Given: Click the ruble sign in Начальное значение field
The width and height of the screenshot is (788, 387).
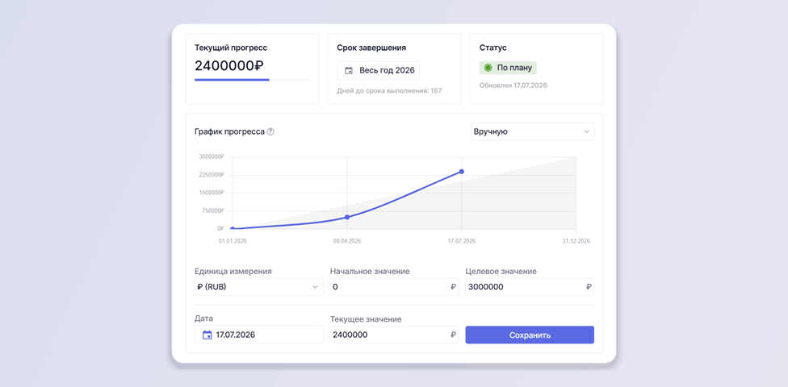Looking at the screenshot, I should (453, 287).
